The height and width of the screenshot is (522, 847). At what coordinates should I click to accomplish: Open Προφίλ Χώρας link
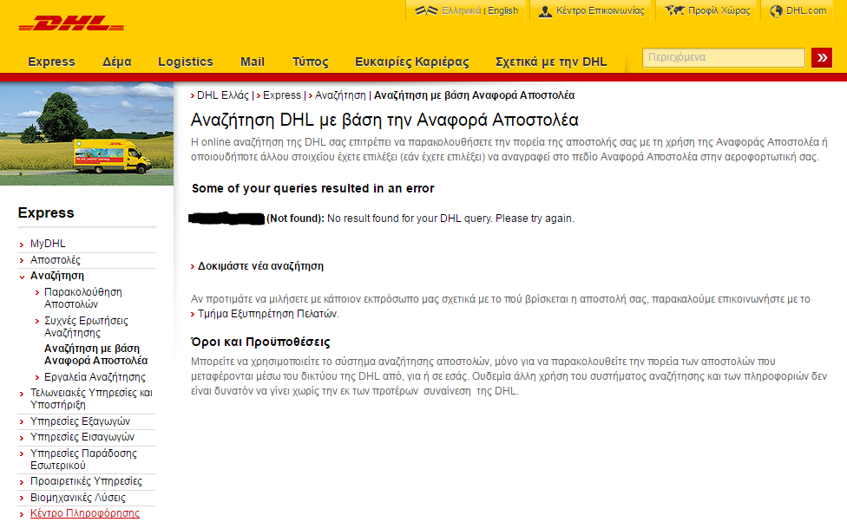[719, 10]
